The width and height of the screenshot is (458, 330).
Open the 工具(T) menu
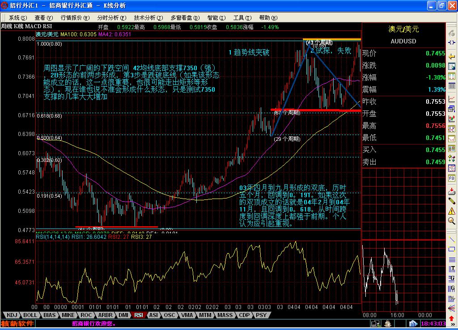tap(242, 18)
